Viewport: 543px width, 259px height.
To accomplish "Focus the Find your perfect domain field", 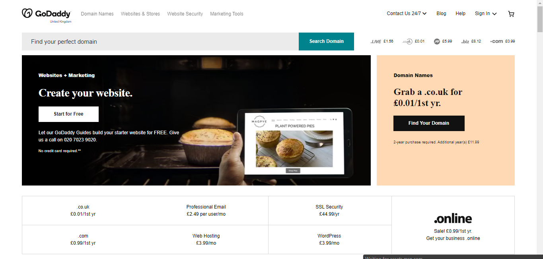I will pyautogui.click(x=160, y=41).
